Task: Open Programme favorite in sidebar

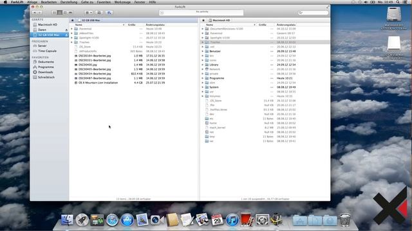Action: (46, 67)
